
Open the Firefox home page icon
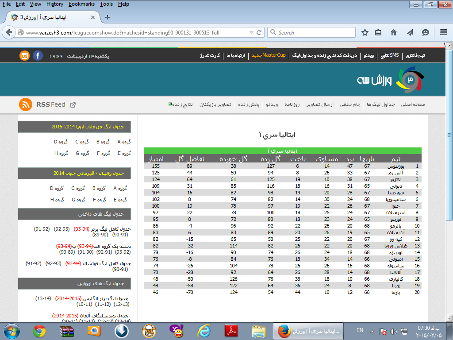pos(394,32)
